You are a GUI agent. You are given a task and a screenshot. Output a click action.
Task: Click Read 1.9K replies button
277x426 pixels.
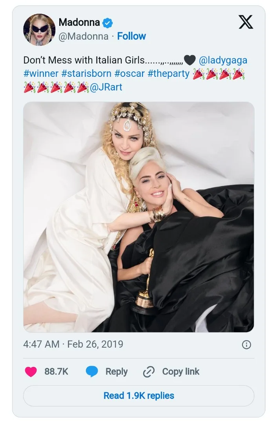click(x=138, y=395)
